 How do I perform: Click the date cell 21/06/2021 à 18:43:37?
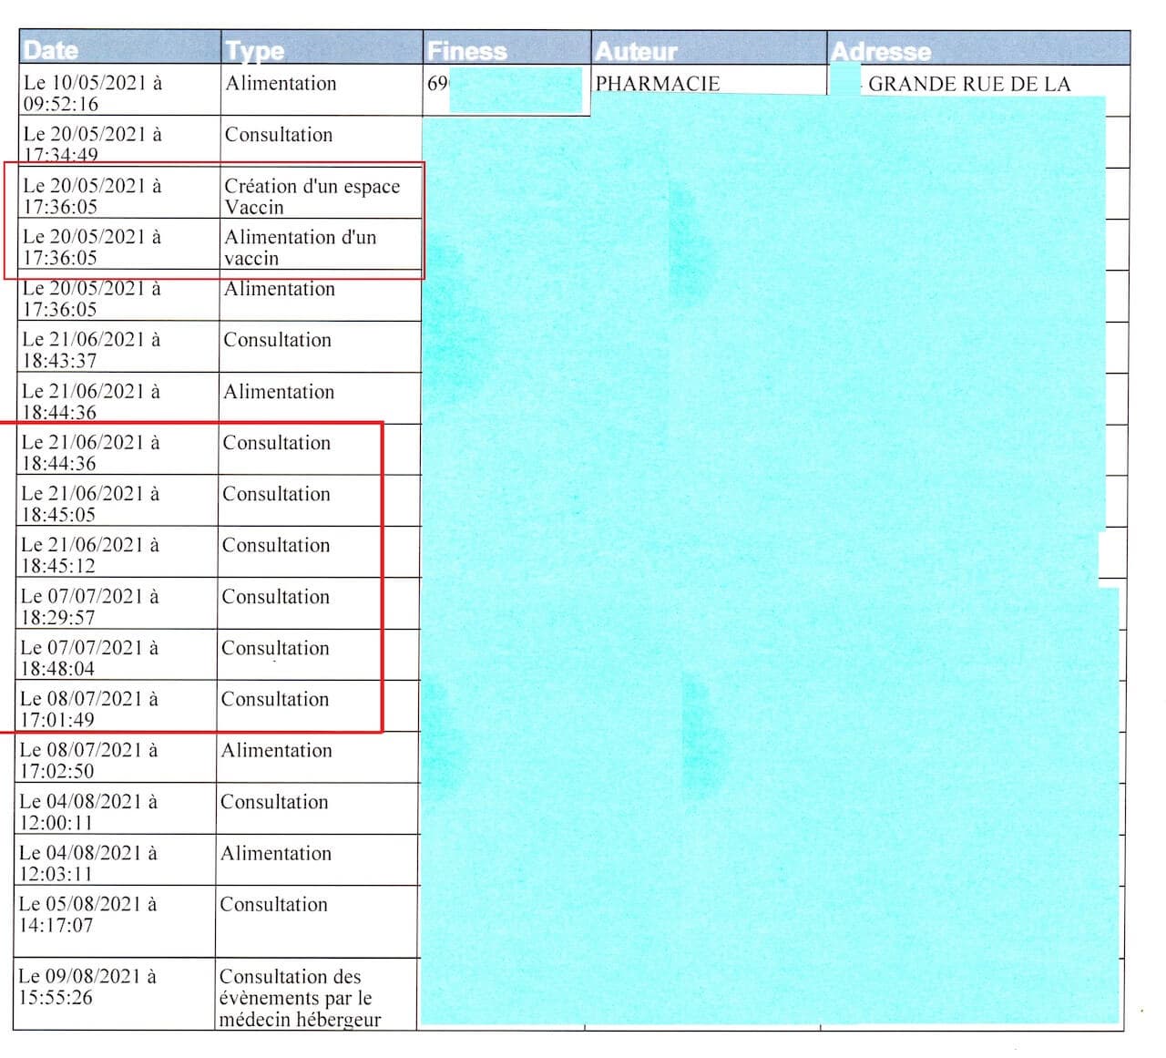[91, 350]
